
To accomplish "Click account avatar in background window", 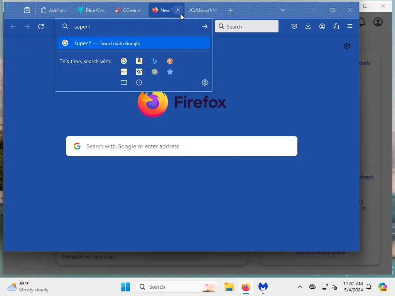I will pos(378,22).
